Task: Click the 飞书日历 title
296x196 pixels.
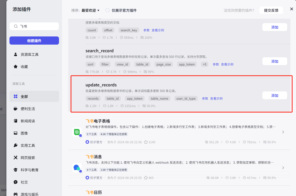Action: [x=94, y=192]
